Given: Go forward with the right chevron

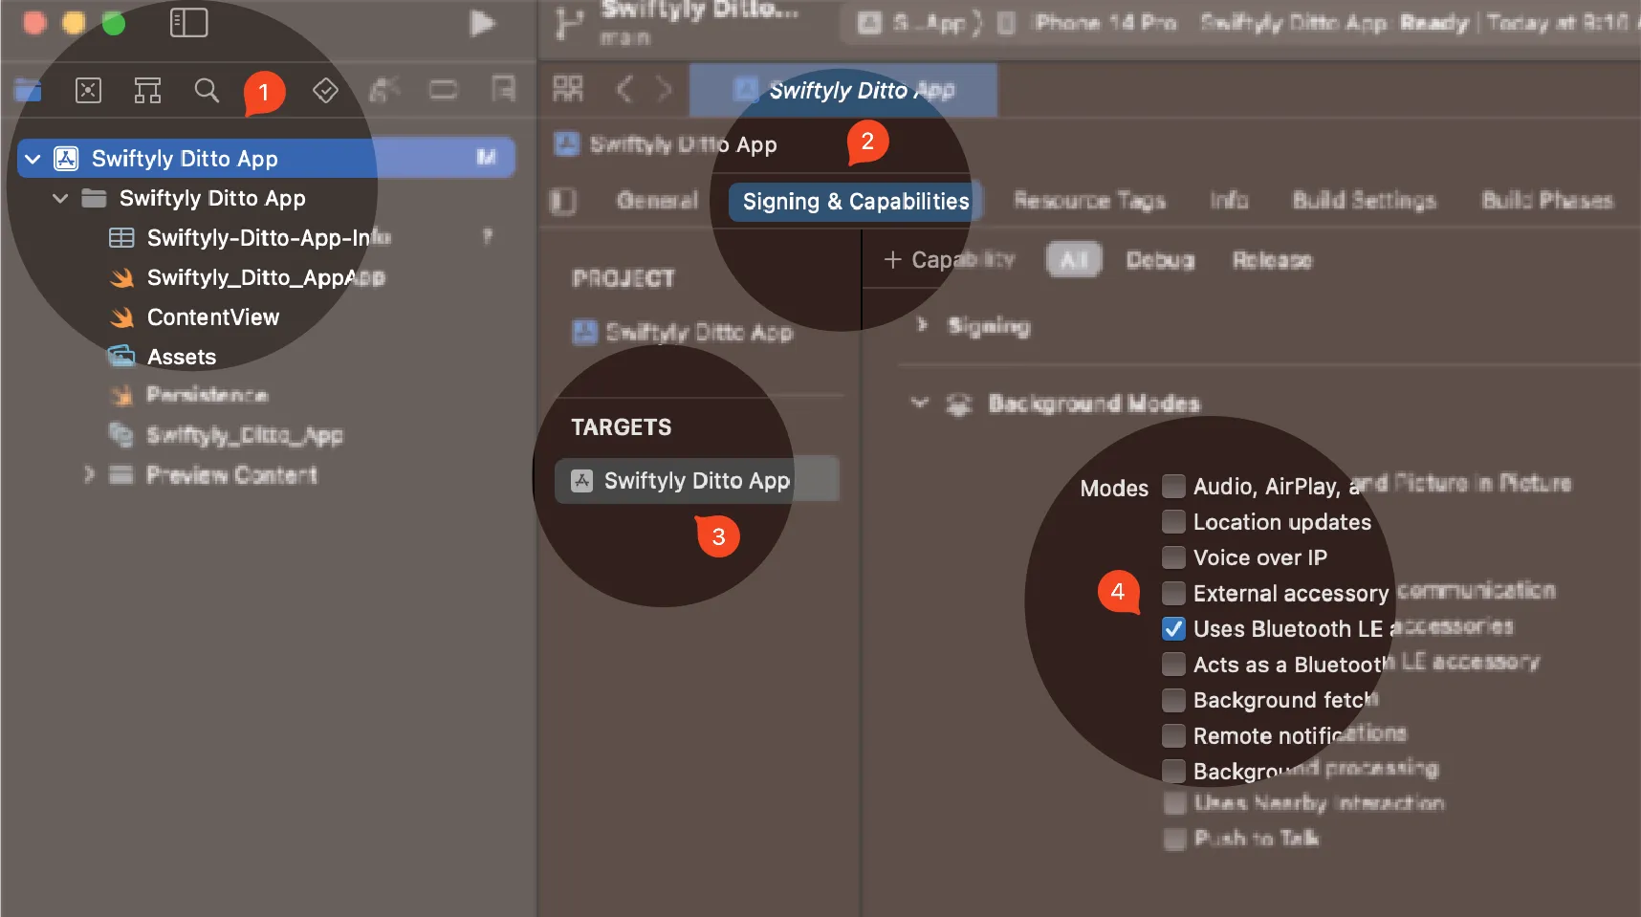Looking at the screenshot, I should [x=664, y=90].
